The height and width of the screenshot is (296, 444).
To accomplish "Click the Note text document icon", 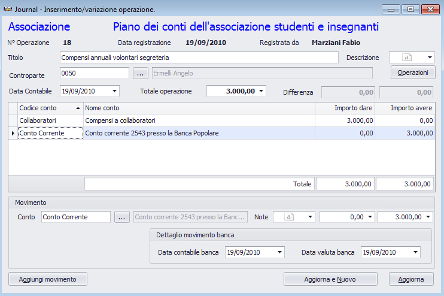I will [x=288, y=217].
